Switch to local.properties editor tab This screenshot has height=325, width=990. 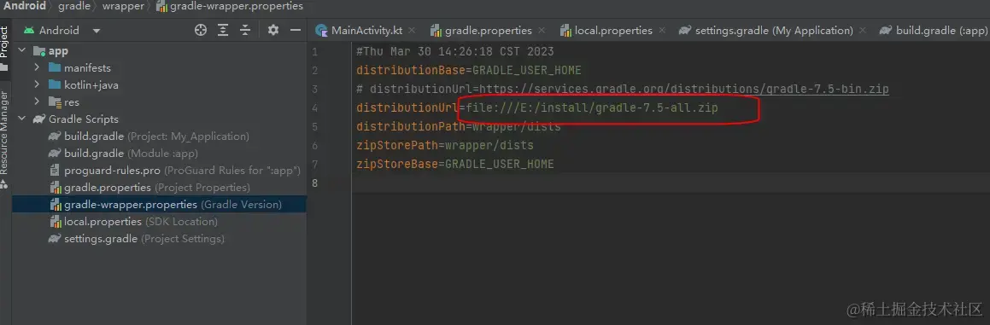pos(613,31)
